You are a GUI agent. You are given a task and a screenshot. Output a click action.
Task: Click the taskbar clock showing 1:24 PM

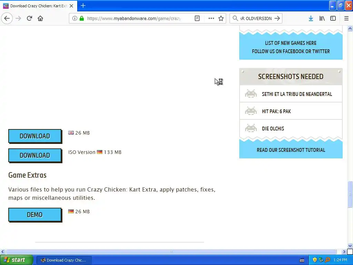click(x=340, y=260)
